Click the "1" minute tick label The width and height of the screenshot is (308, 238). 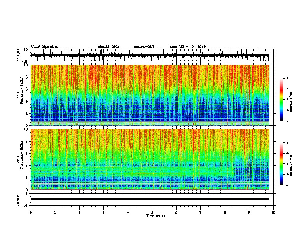pyautogui.click(x=55, y=212)
